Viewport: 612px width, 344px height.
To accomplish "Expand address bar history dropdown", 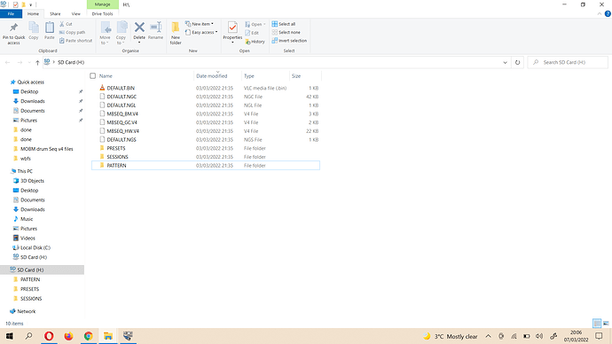I will point(505,62).
